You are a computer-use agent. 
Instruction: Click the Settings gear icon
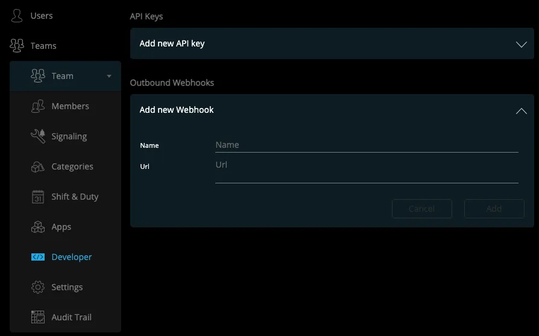[x=38, y=287]
